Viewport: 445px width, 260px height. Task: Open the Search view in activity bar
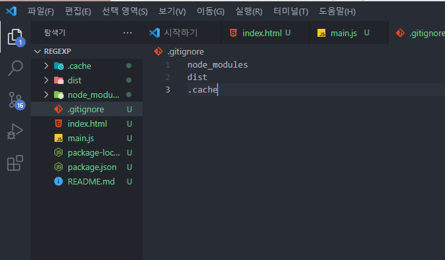point(15,68)
